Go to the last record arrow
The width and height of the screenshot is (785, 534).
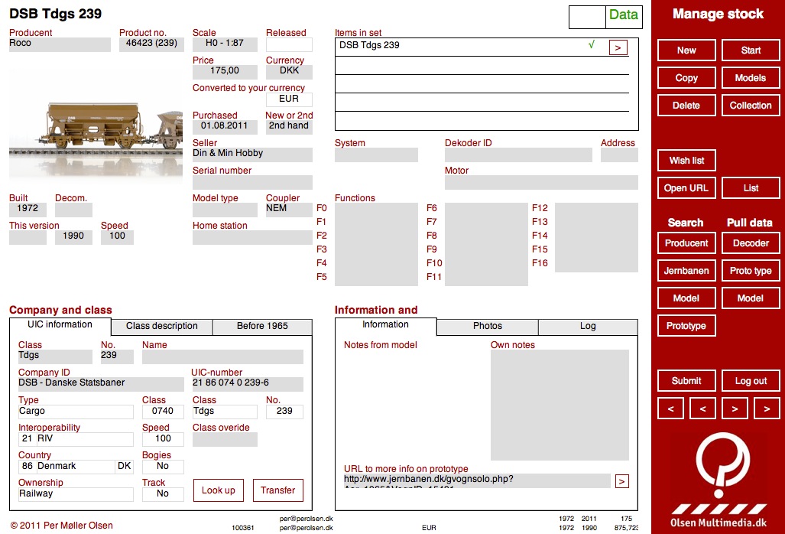coord(767,409)
